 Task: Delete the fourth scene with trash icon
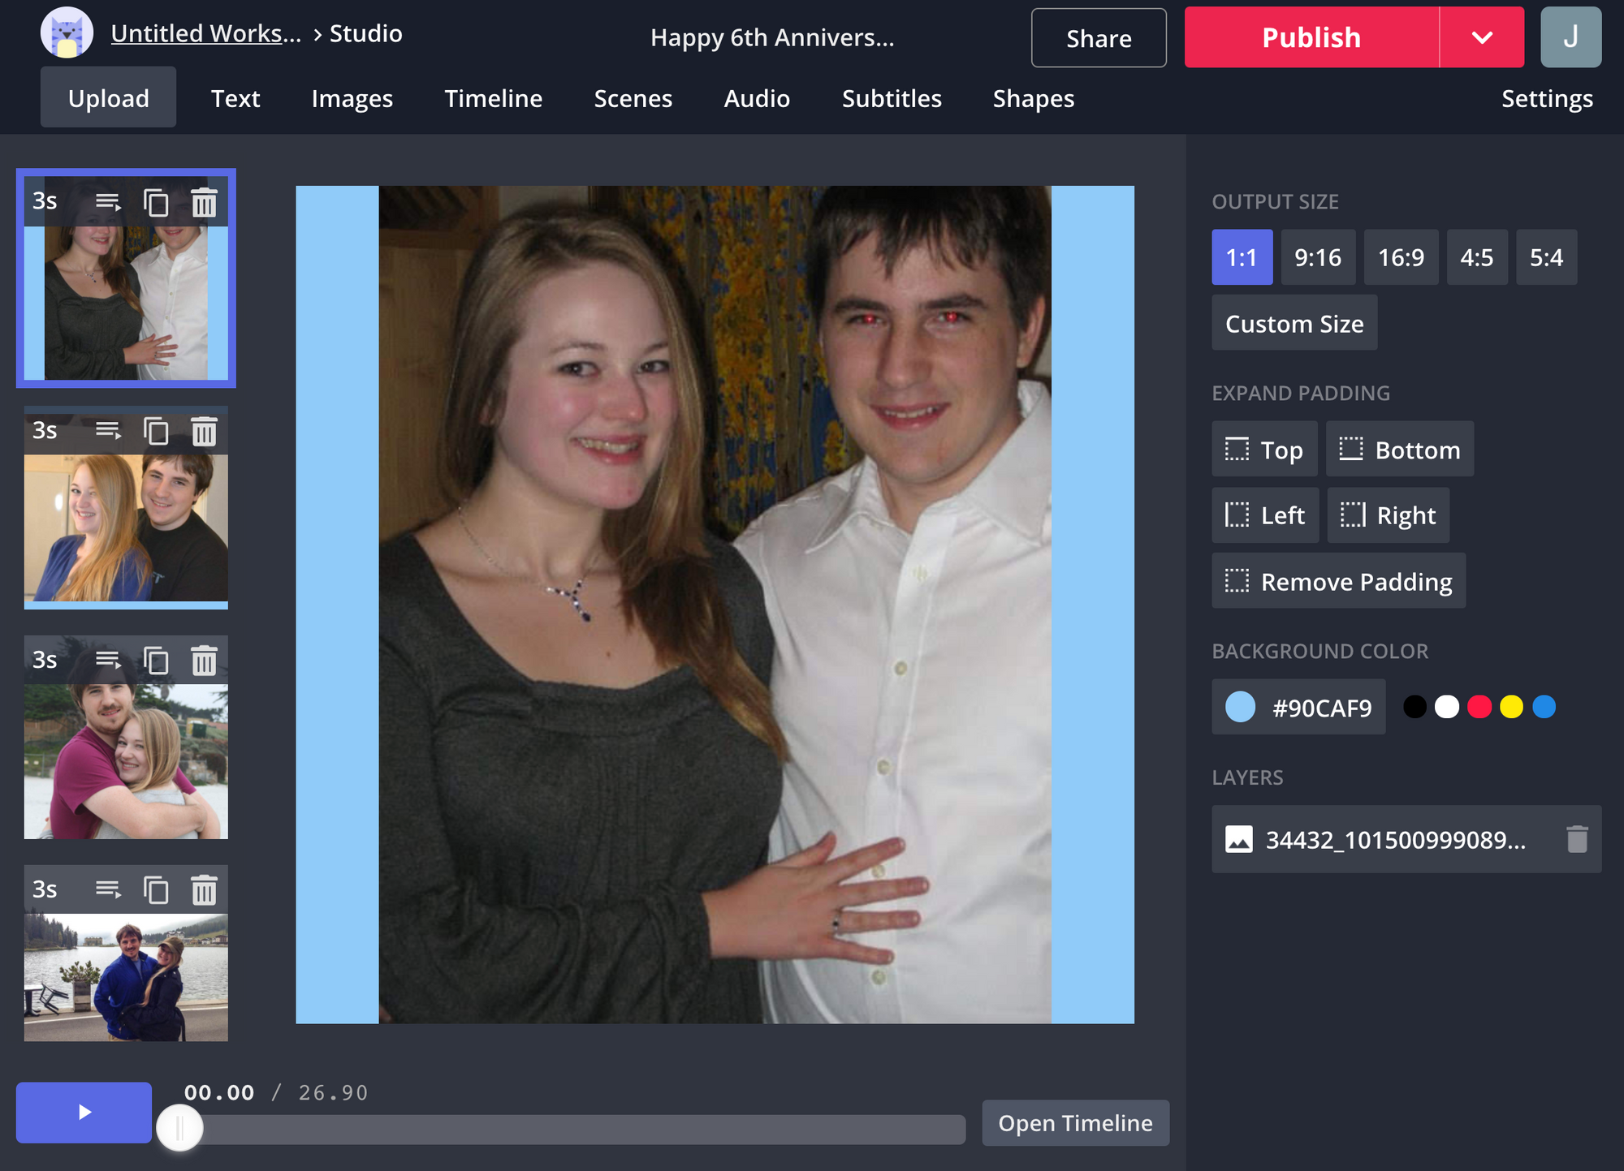point(204,890)
